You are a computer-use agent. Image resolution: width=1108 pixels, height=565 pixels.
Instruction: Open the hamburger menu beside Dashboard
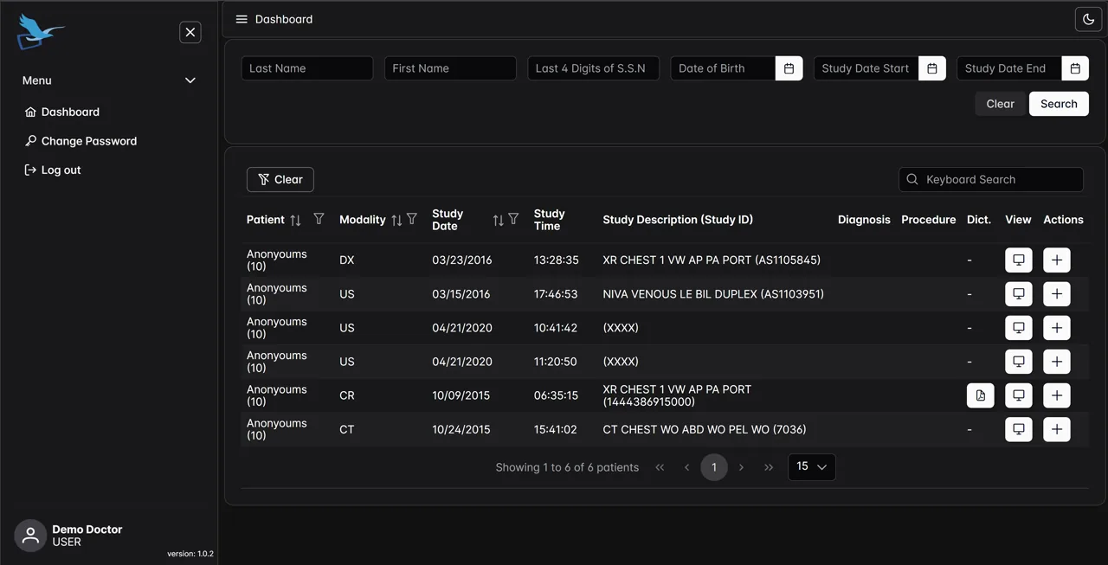pos(242,19)
